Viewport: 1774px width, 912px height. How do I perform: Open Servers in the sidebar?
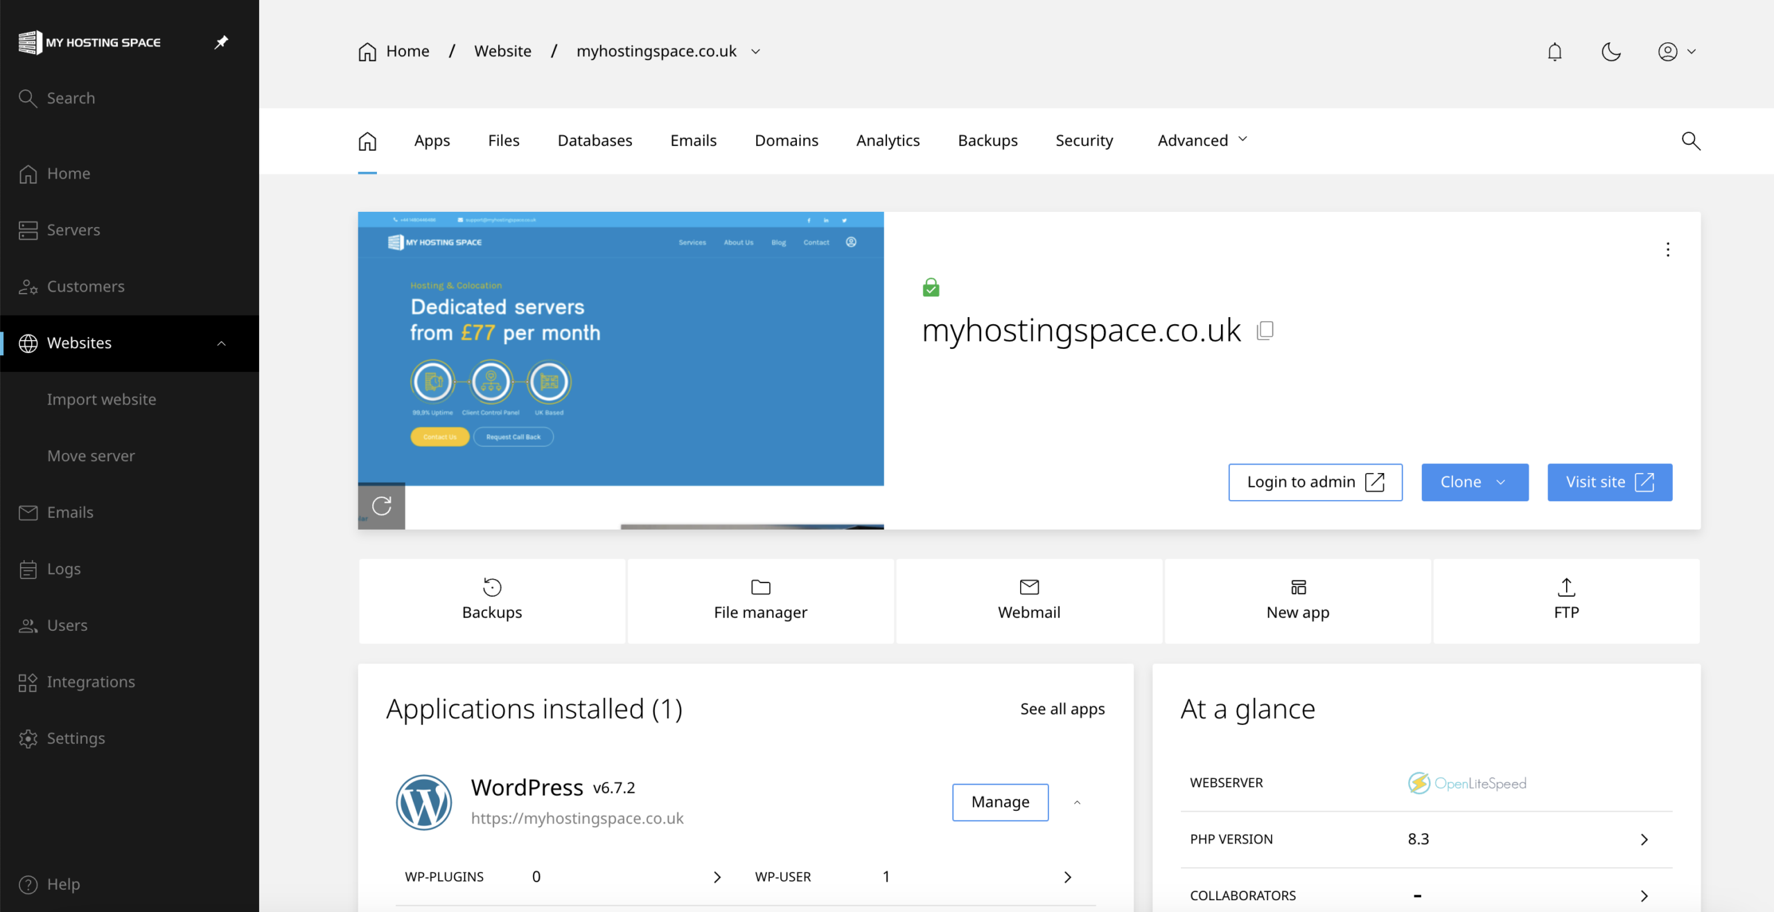(130, 230)
